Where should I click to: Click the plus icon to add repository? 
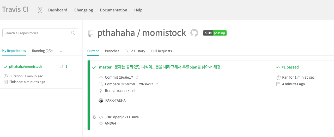pyautogui.click(x=61, y=51)
